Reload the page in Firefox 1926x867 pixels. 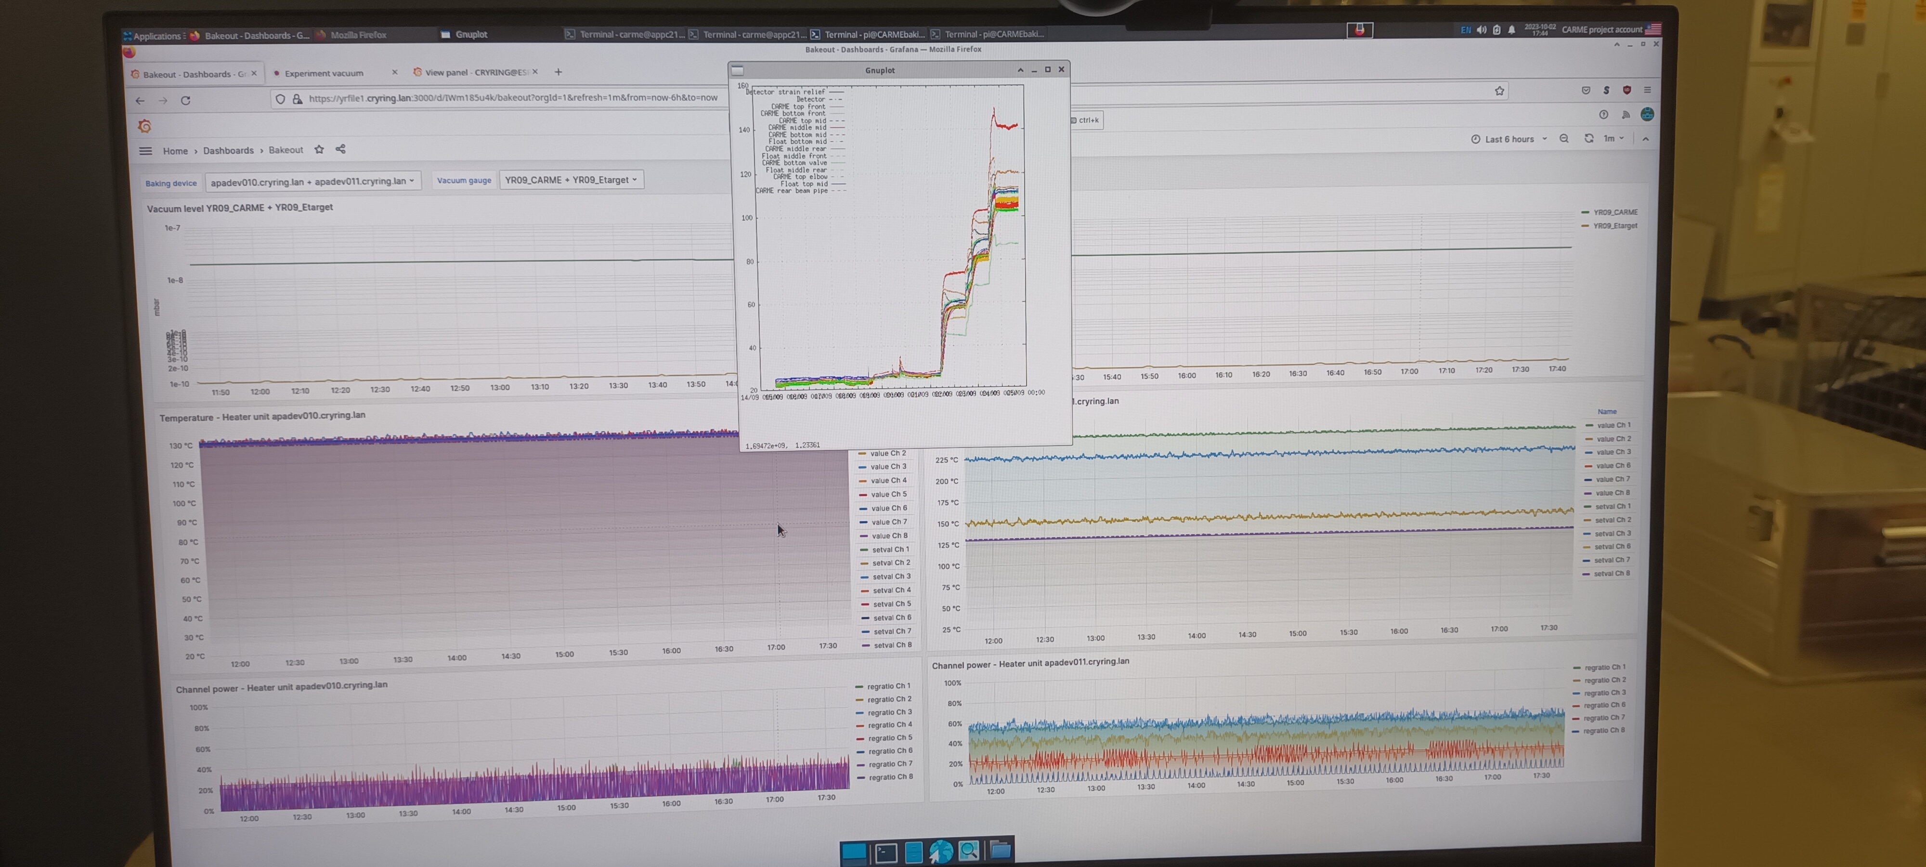(x=185, y=100)
